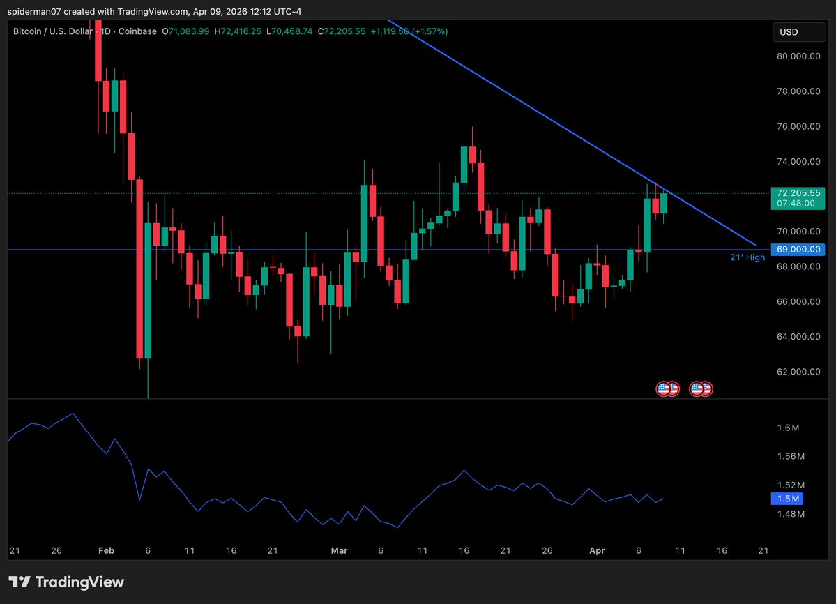Select the "21' High" line text label
The height and width of the screenshot is (604, 836).
pos(747,257)
